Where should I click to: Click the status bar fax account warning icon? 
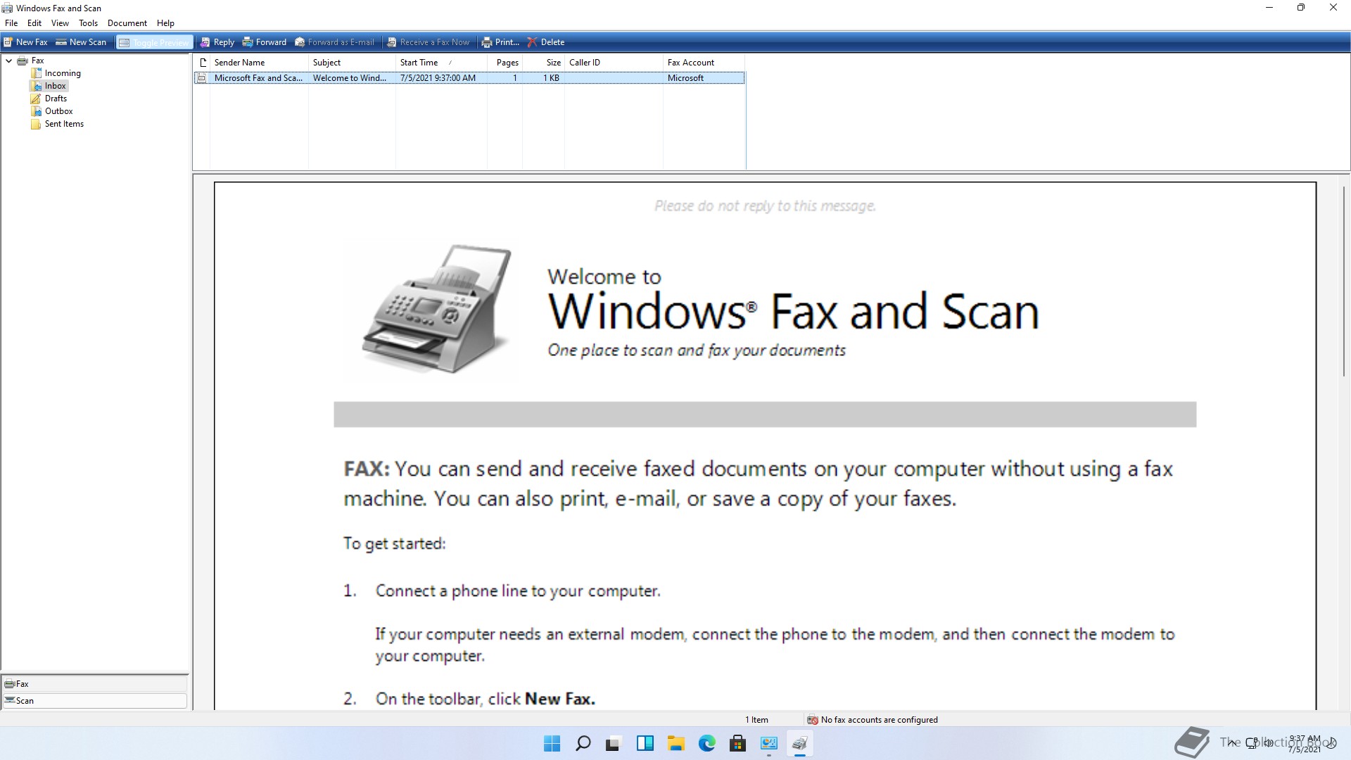tap(813, 720)
